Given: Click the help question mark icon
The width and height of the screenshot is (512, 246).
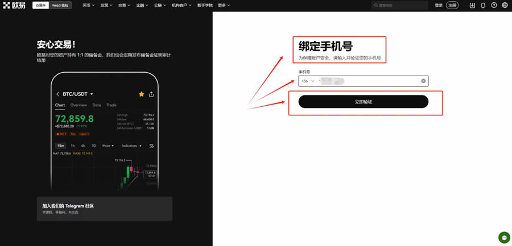Looking at the screenshot, I should click(494, 5).
